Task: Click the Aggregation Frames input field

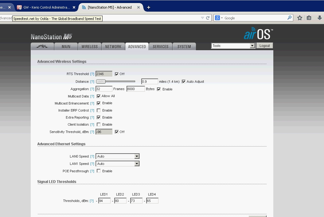Action: point(104,89)
